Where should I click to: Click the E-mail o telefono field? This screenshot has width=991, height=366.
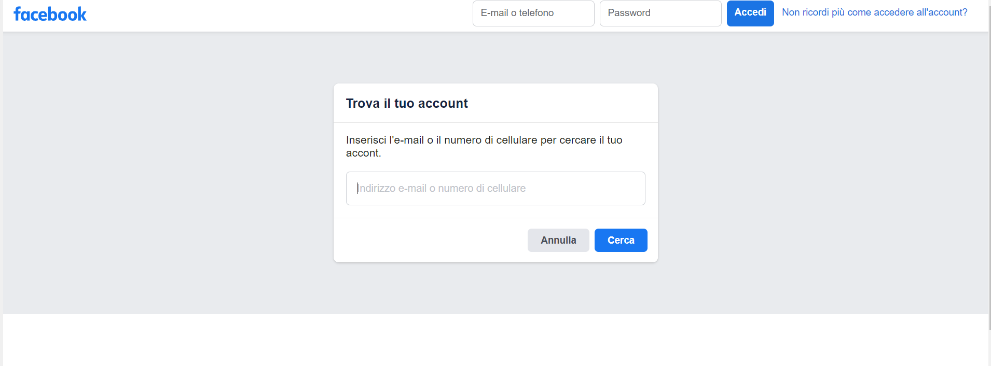533,13
